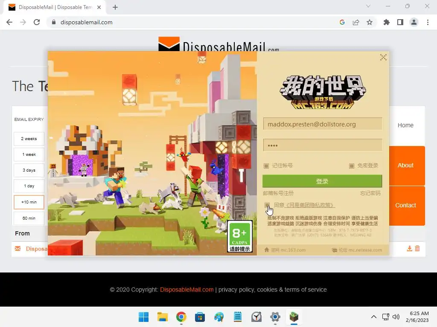Open the mc.163.com official site link

(285, 250)
